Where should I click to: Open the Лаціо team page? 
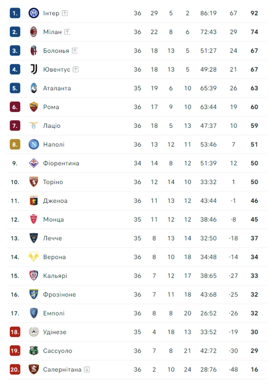click(52, 126)
